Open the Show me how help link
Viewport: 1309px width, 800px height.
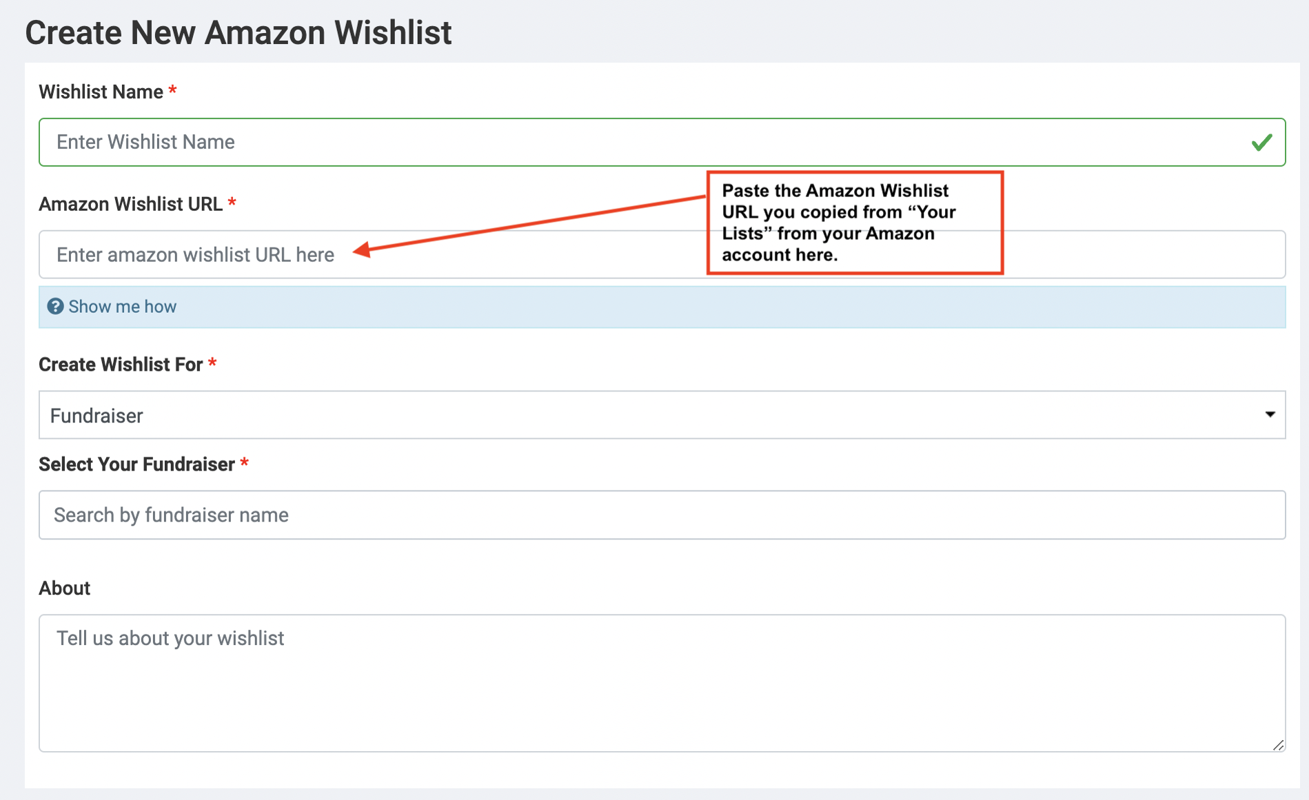click(x=122, y=307)
